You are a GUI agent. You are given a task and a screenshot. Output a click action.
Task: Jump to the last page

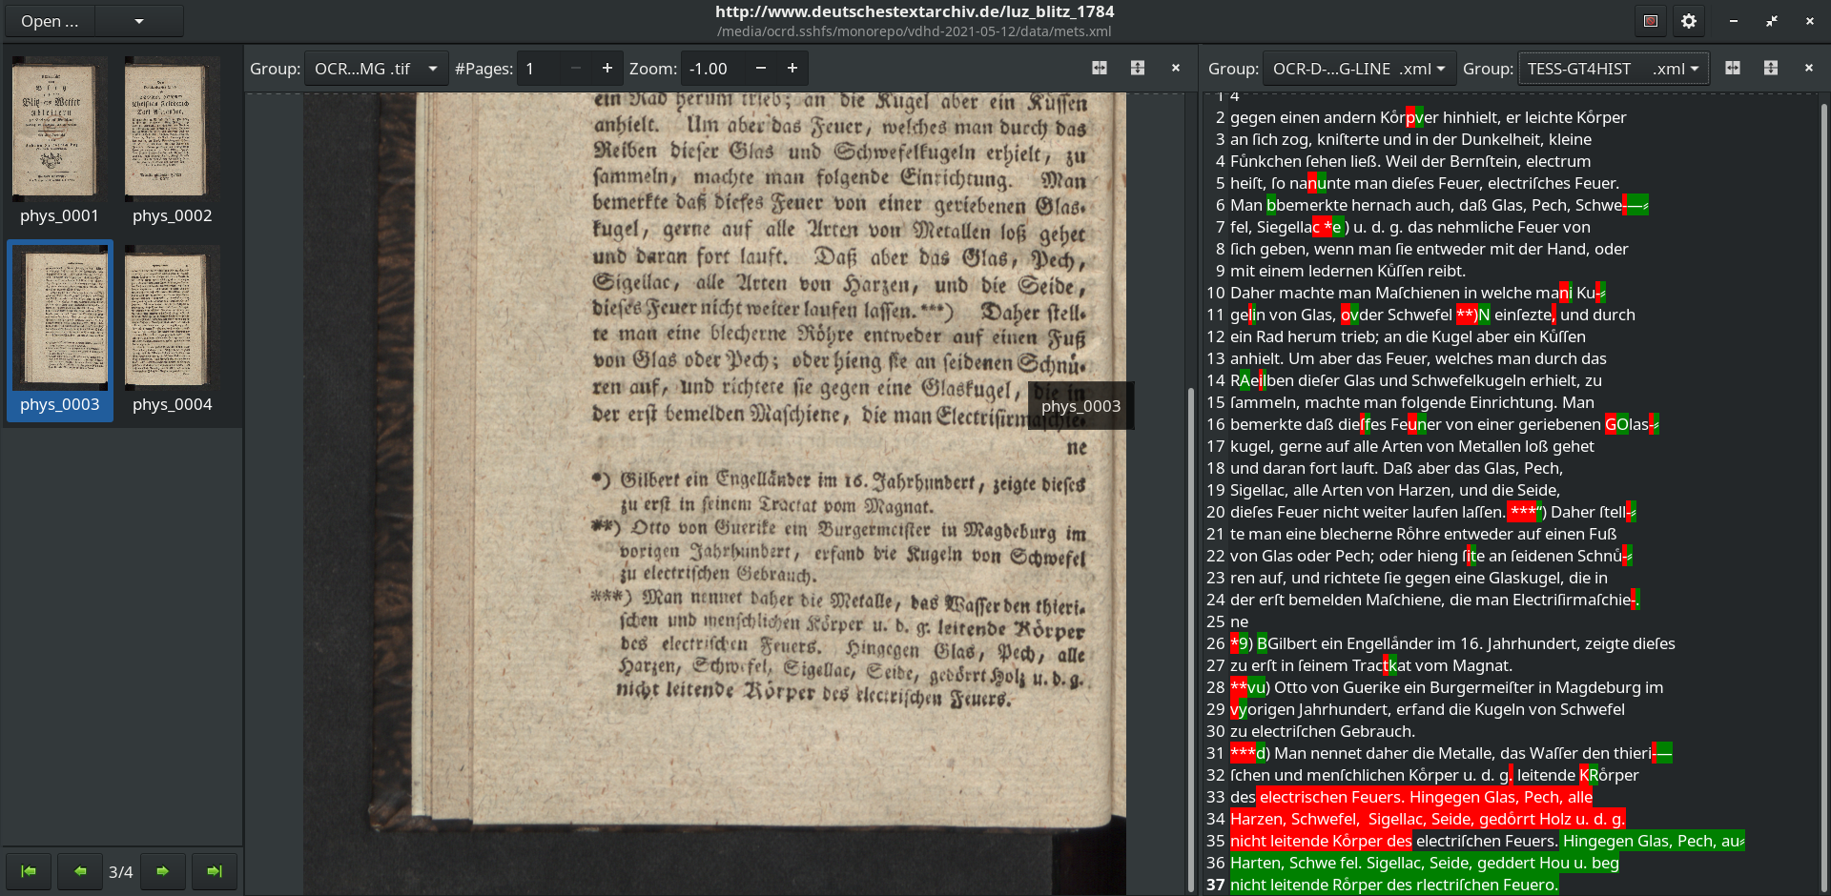(215, 871)
